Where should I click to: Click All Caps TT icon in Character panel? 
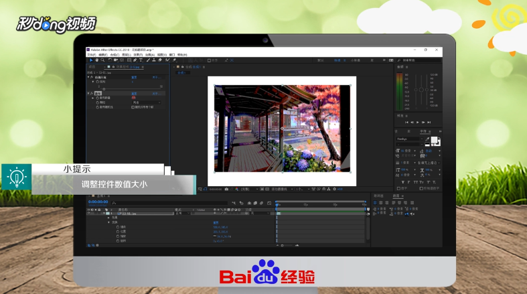[x=416, y=182]
